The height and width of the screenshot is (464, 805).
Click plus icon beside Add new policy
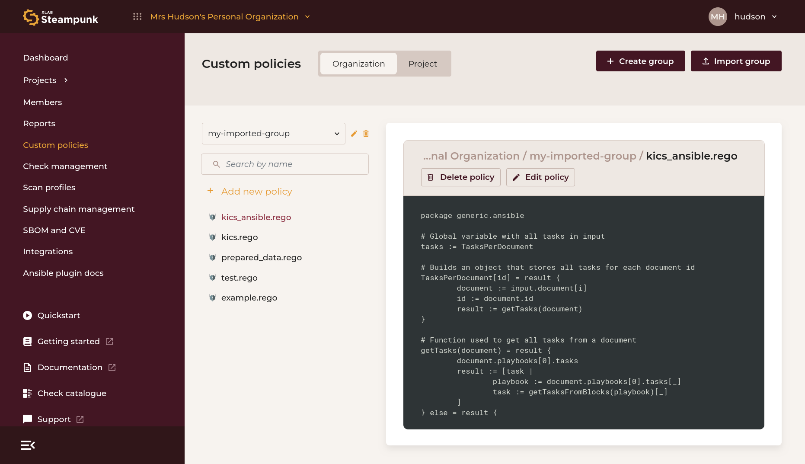tap(211, 191)
